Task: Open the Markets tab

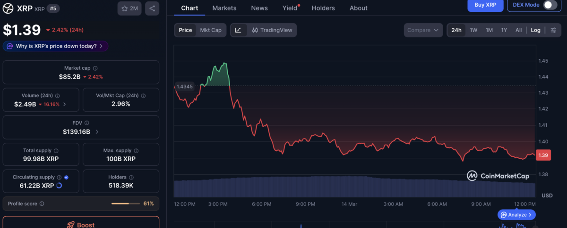Action: coord(224,8)
